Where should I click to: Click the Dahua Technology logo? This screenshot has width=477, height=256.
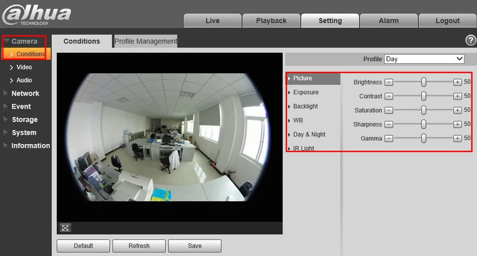pyautogui.click(x=37, y=14)
